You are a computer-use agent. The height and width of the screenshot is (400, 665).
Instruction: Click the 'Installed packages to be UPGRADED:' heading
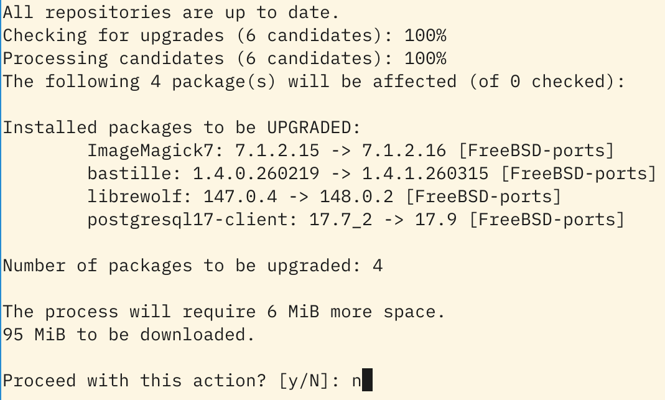182,128
